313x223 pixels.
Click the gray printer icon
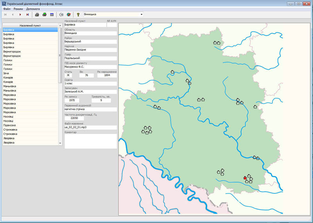pyautogui.click(x=37, y=15)
